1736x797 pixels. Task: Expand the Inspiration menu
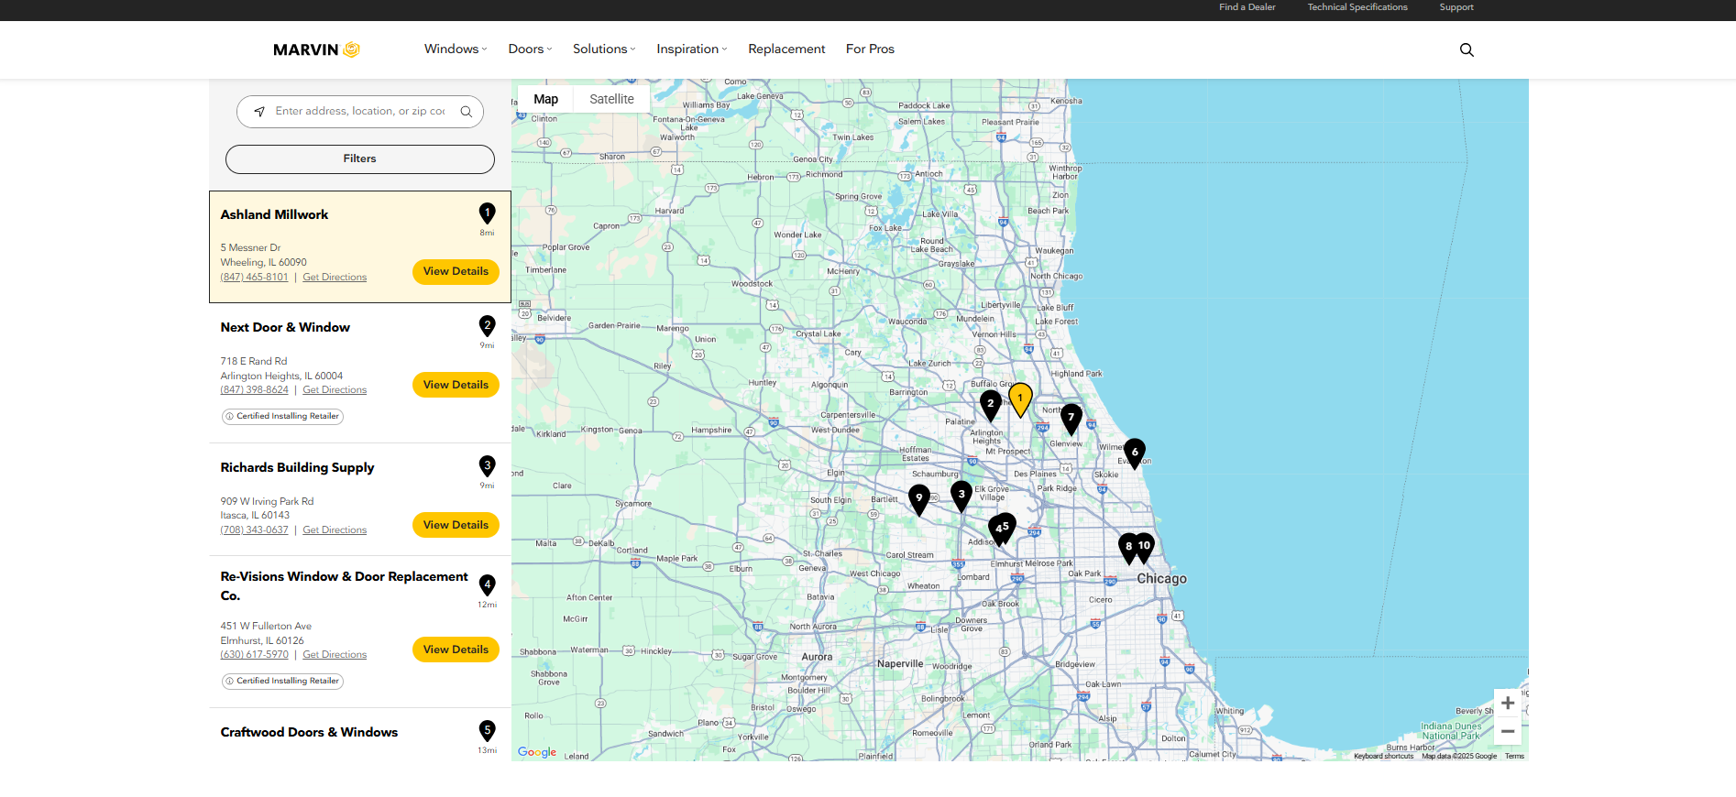(692, 49)
